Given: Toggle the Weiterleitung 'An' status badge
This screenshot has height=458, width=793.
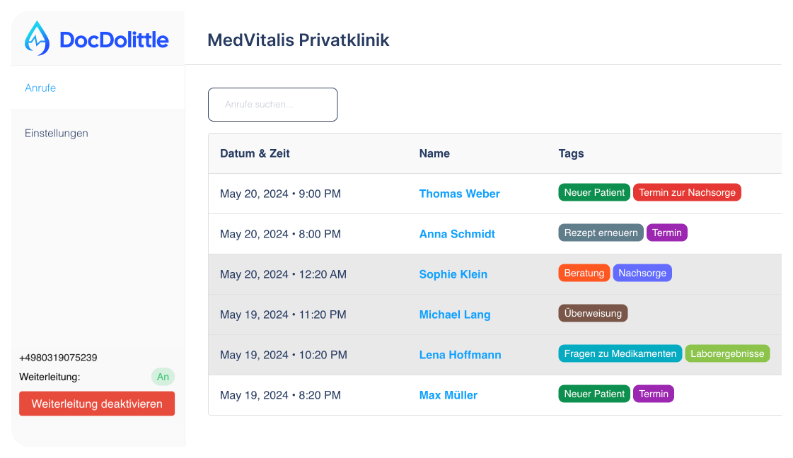Looking at the screenshot, I should point(163,377).
